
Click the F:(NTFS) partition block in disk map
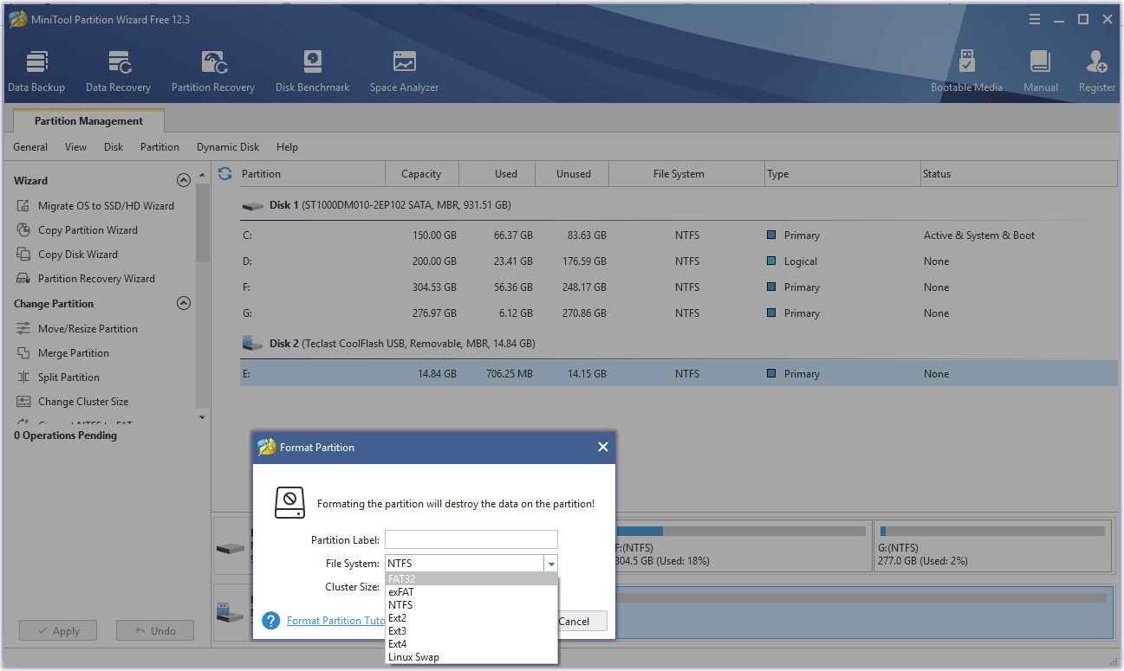[743, 545]
